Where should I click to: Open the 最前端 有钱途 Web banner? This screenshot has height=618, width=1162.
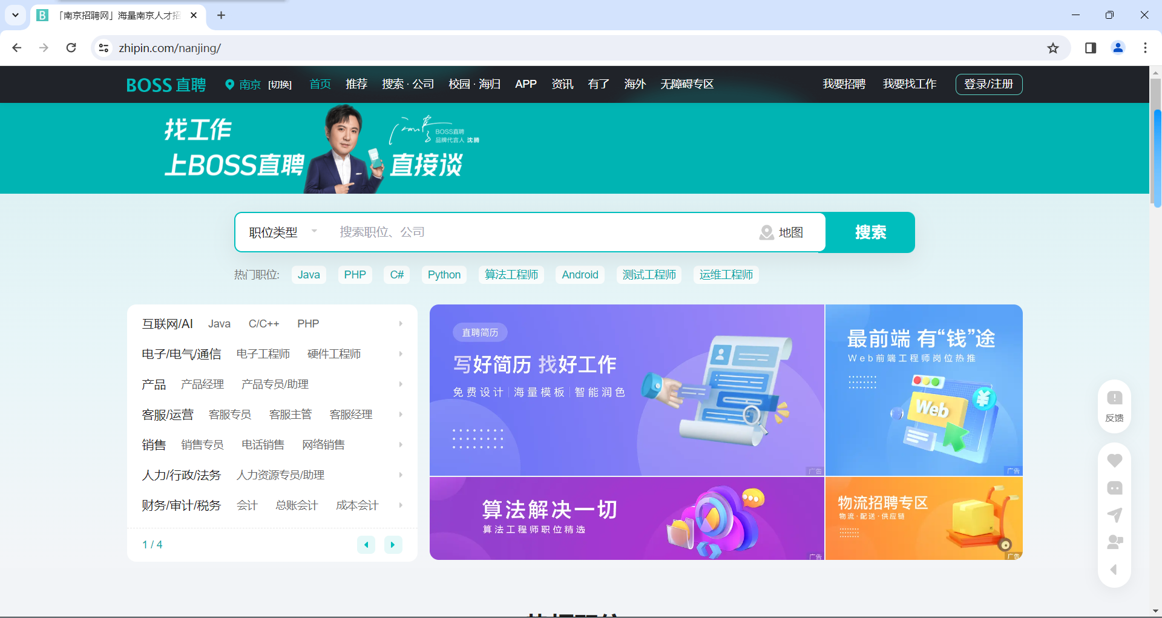point(924,390)
